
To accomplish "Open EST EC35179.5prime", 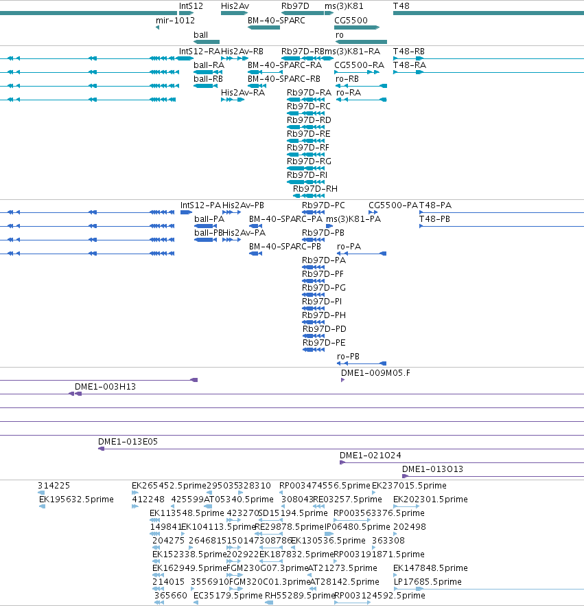I will click(228, 596).
